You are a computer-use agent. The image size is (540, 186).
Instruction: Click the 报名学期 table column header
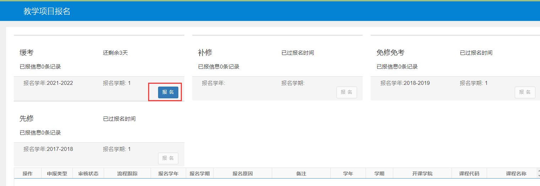pyautogui.click(x=199, y=174)
